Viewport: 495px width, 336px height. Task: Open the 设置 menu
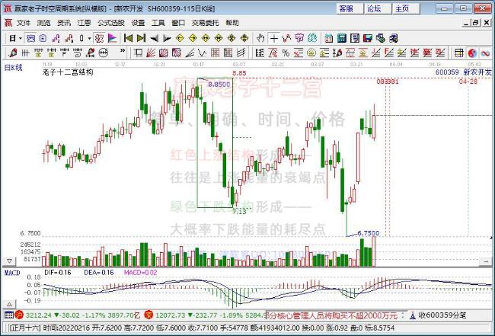138,23
